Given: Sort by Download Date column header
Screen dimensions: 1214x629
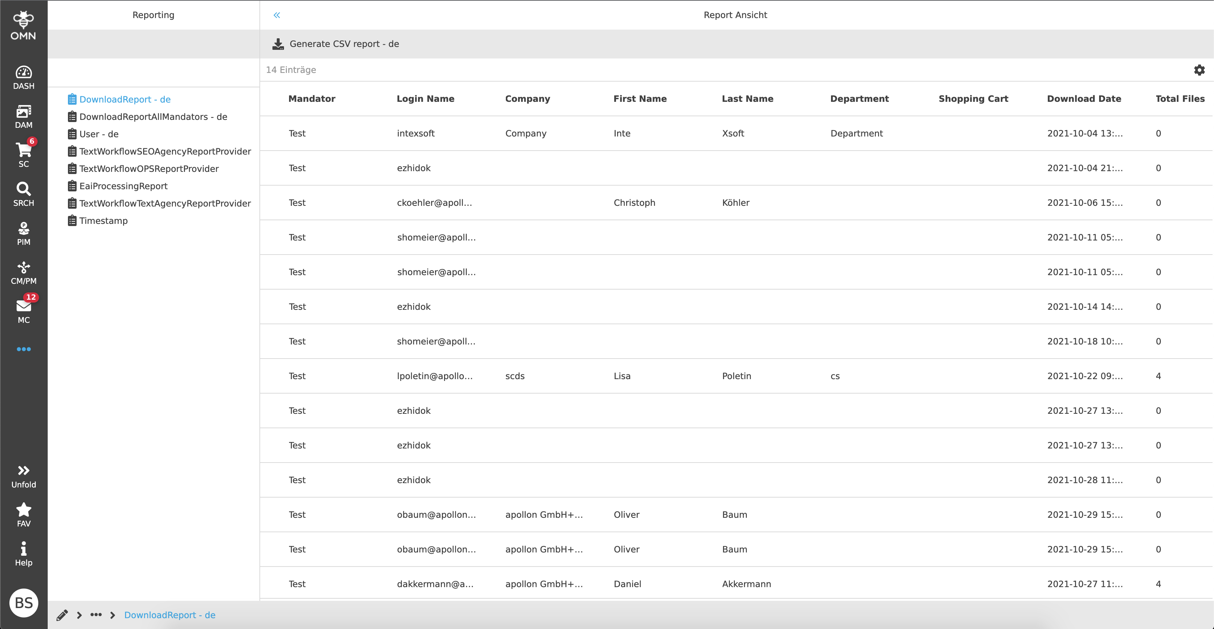Looking at the screenshot, I should click(x=1084, y=99).
